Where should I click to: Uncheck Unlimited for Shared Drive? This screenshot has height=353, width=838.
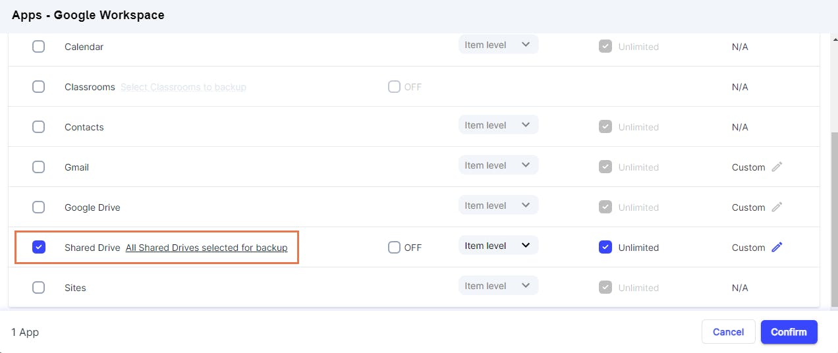605,248
